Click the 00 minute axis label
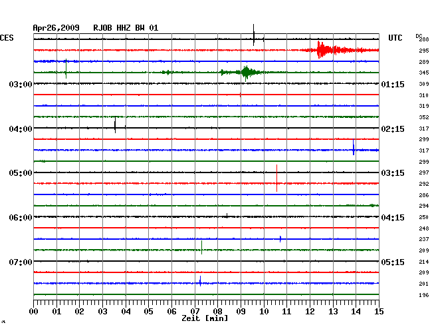The image size is (432, 329). pos(34,312)
